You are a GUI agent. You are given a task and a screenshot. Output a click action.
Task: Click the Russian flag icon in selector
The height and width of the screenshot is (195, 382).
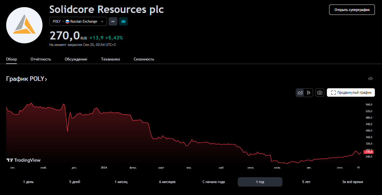[67, 21]
